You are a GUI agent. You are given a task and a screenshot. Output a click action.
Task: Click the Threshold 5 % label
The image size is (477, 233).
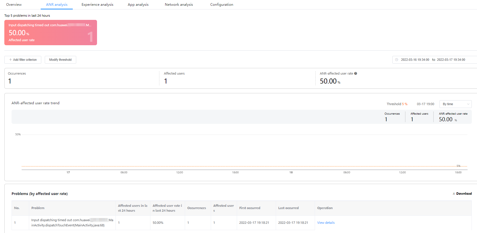397,104
